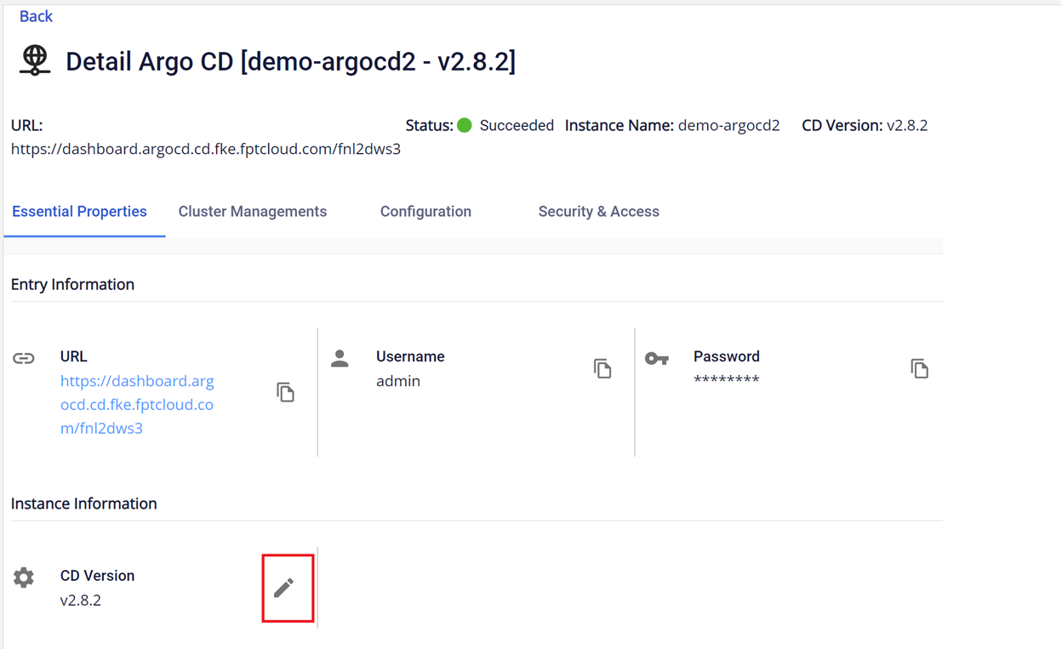Open the dashboard URL link in Entry Information

coord(137,404)
